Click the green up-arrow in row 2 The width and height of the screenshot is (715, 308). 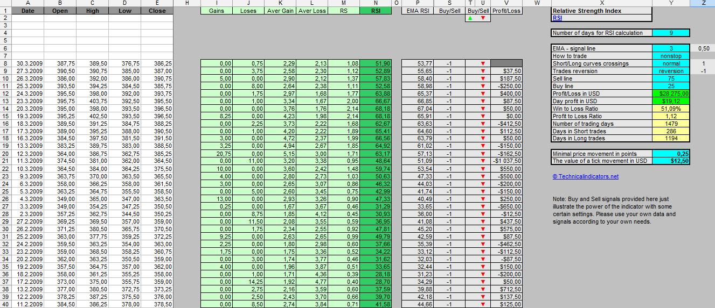click(470, 18)
